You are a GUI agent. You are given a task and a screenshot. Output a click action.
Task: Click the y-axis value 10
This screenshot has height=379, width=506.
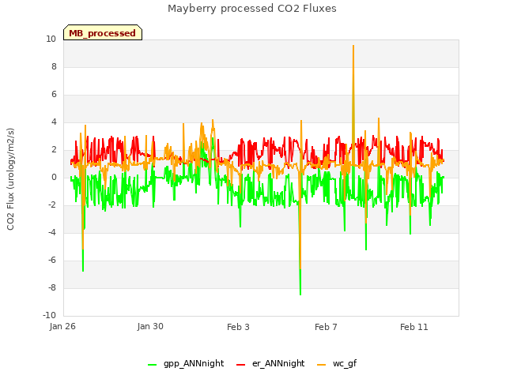[51, 39]
